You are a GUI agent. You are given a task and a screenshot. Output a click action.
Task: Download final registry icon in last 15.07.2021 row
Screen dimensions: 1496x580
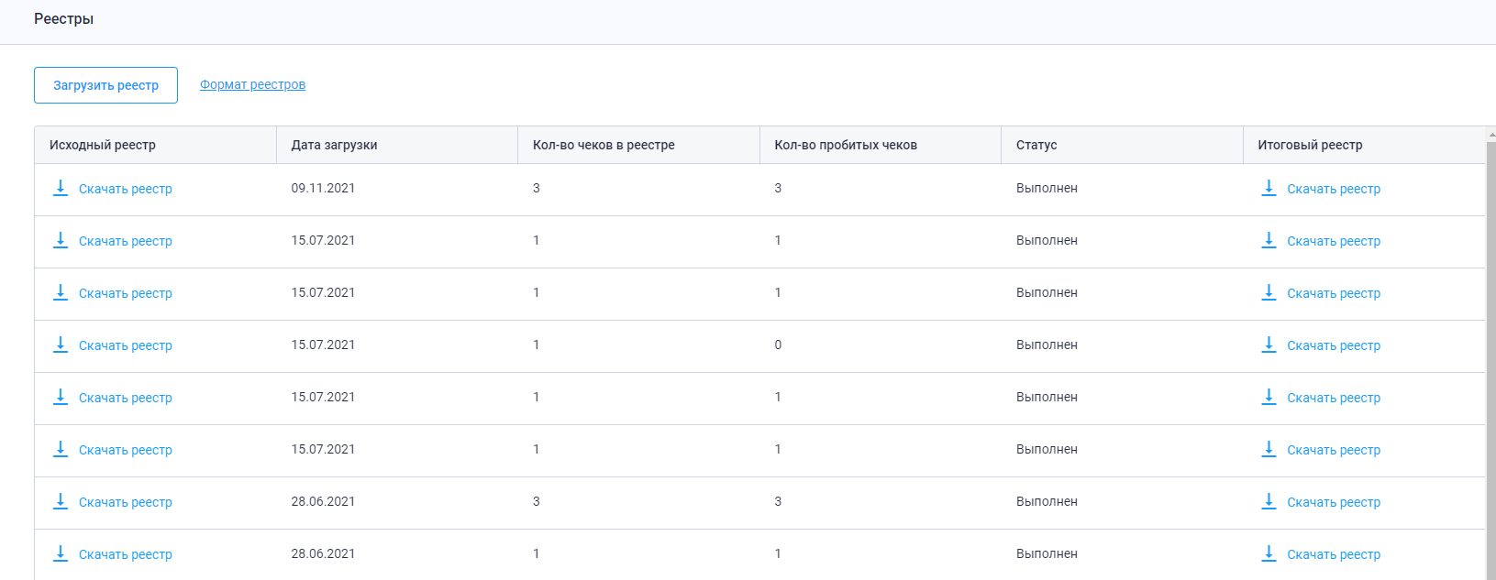click(1269, 449)
